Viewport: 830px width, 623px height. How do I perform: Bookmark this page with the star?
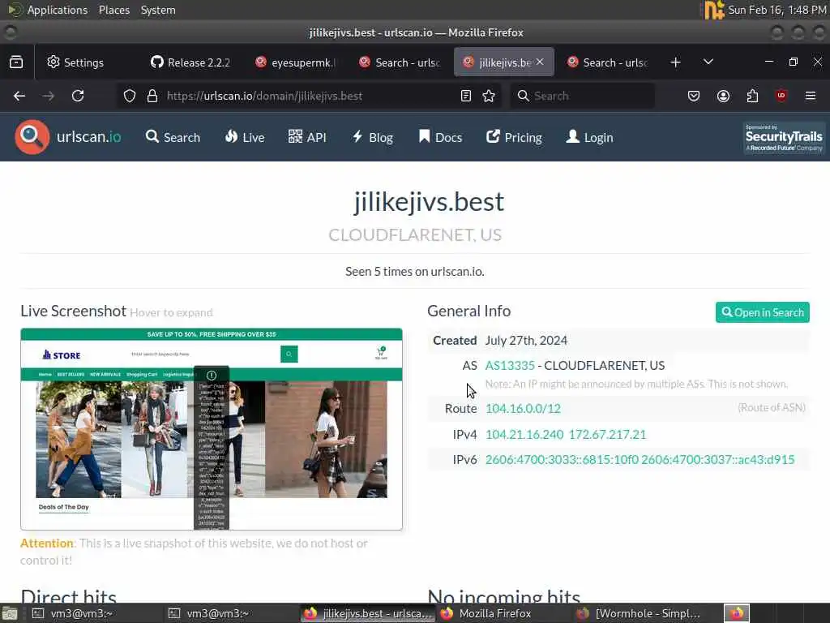pos(489,96)
